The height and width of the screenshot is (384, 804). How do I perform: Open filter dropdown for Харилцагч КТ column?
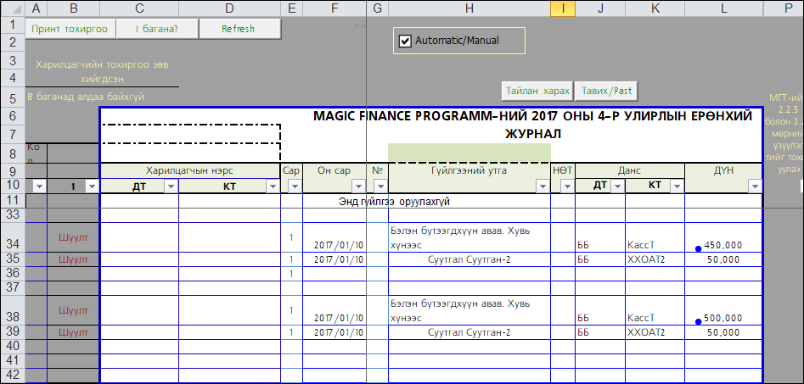(x=272, y=186)
